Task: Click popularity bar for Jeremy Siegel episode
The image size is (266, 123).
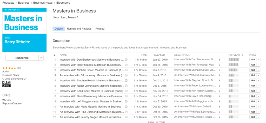Action: [x=234, y=117]
